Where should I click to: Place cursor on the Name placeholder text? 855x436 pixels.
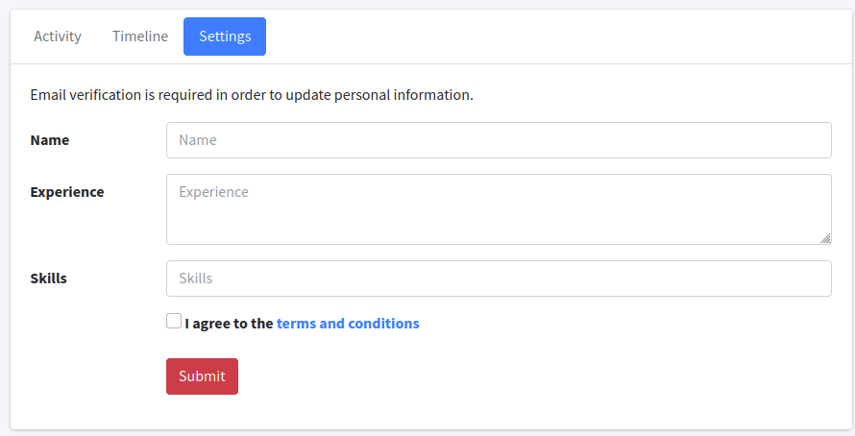point(198,140)
